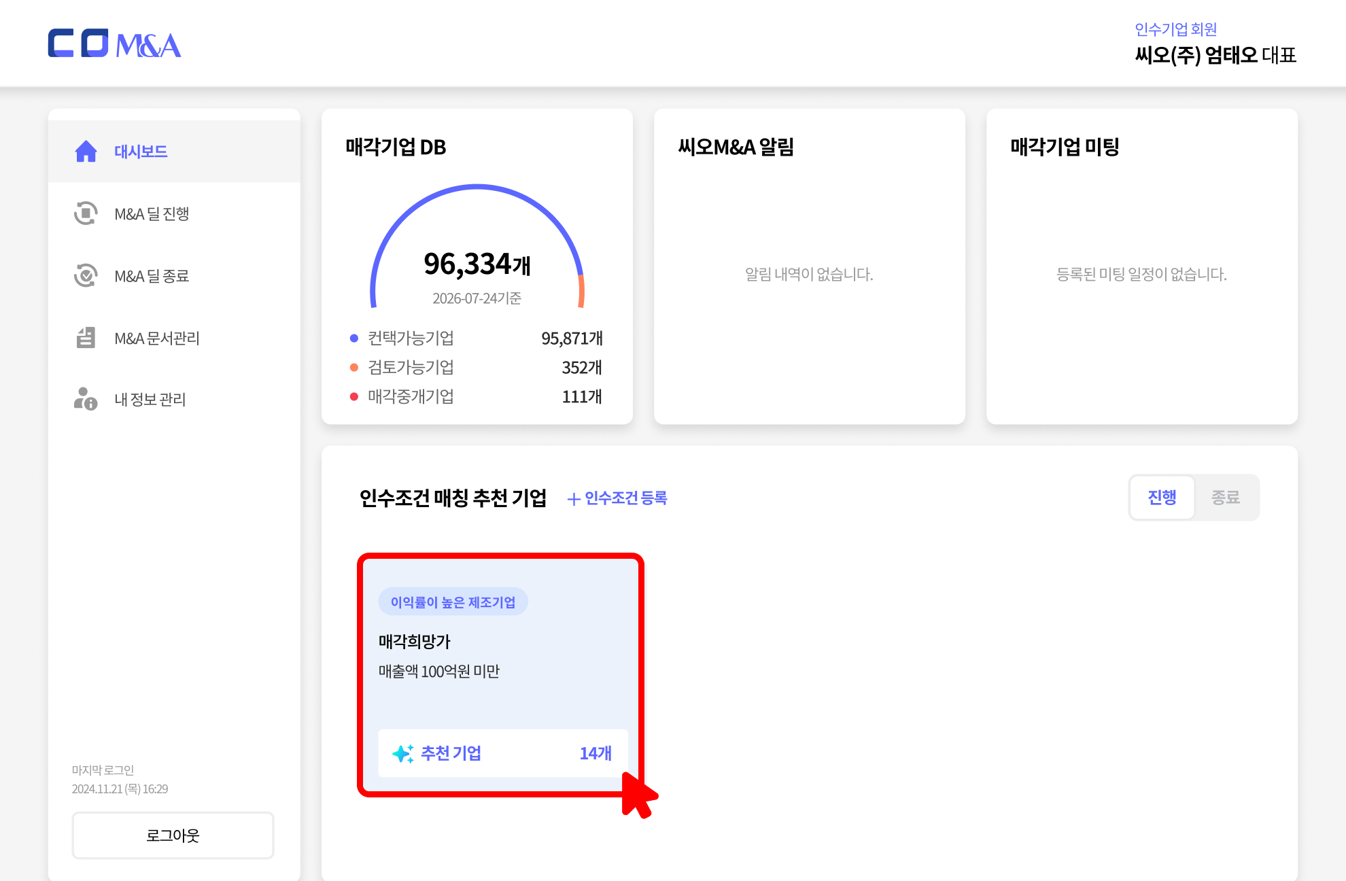Click the red dot beside 매각중개기업
Image resolution: width=1346 pixels, height=881 pixels.
[353, 396]
